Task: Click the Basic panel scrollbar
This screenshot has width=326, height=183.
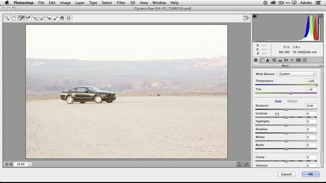Action: pos(321,117)
